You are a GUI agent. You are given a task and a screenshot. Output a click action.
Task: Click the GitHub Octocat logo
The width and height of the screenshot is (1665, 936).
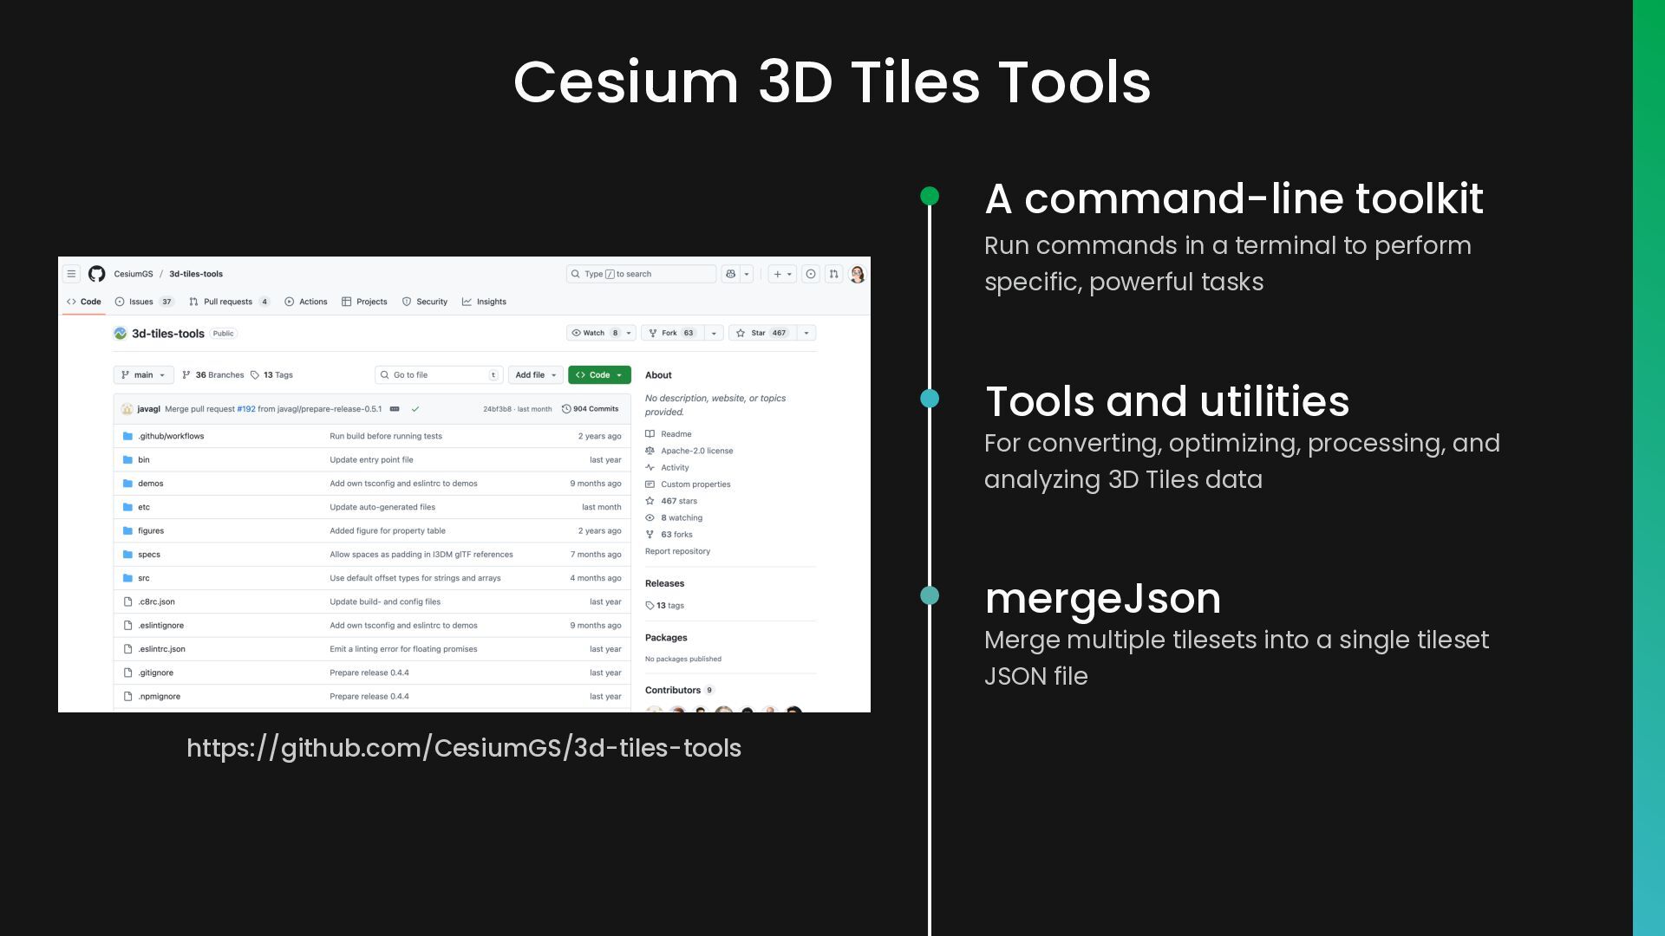click(x=96, y=274)
